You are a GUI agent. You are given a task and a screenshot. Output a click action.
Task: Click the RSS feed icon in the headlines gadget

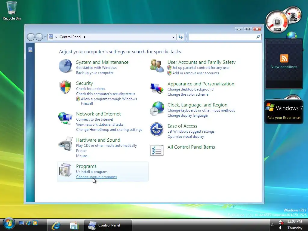(284, 58)
